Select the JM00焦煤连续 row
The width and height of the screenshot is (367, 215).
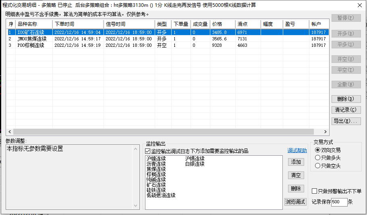click(x=168, y=39)
